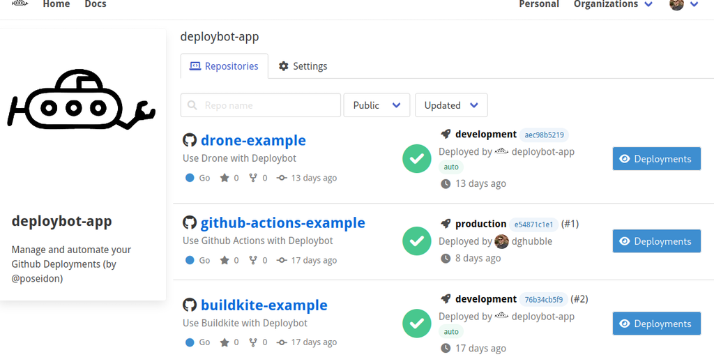Click the star icon under github-actions-example
This screenshot has height=357, width=714.
click(x=225, y=260)
